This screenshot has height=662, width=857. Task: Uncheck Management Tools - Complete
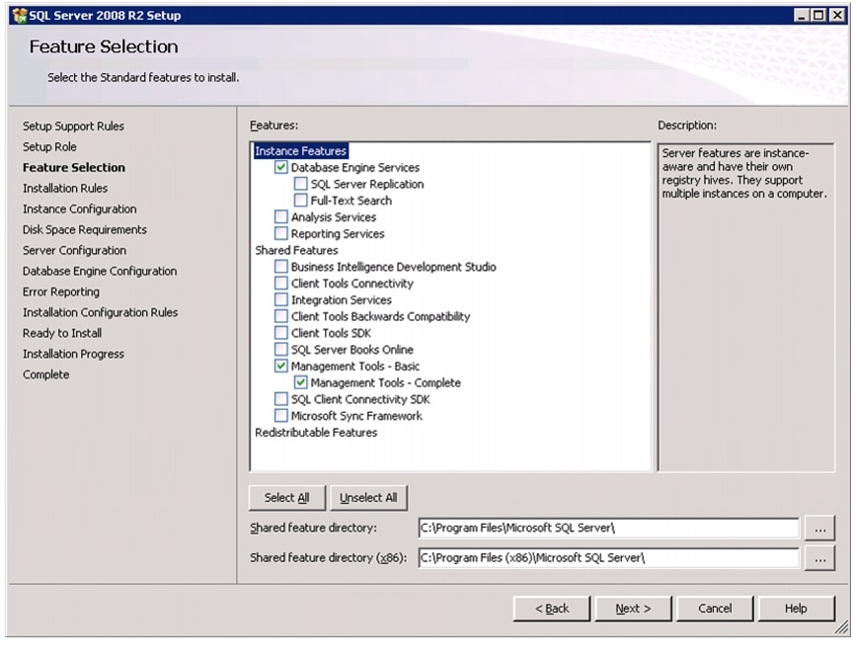click(300, 382)
